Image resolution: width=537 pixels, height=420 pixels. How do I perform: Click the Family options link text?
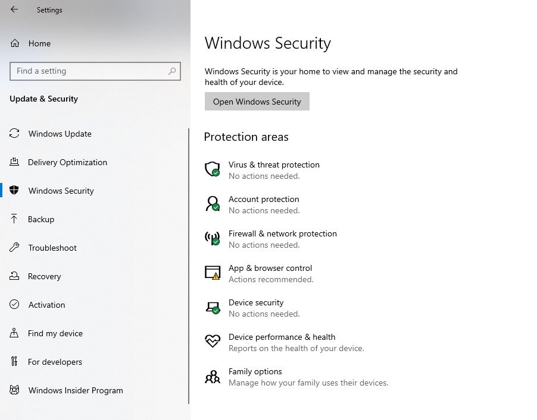(255, 371)
